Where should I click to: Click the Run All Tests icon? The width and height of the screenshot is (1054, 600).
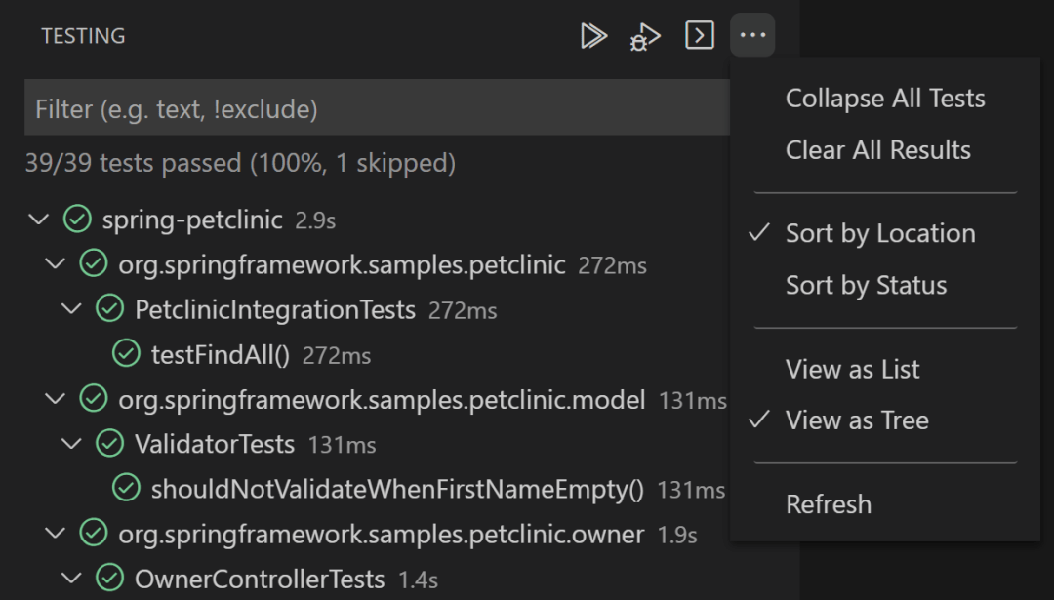(x=592, y=35)
